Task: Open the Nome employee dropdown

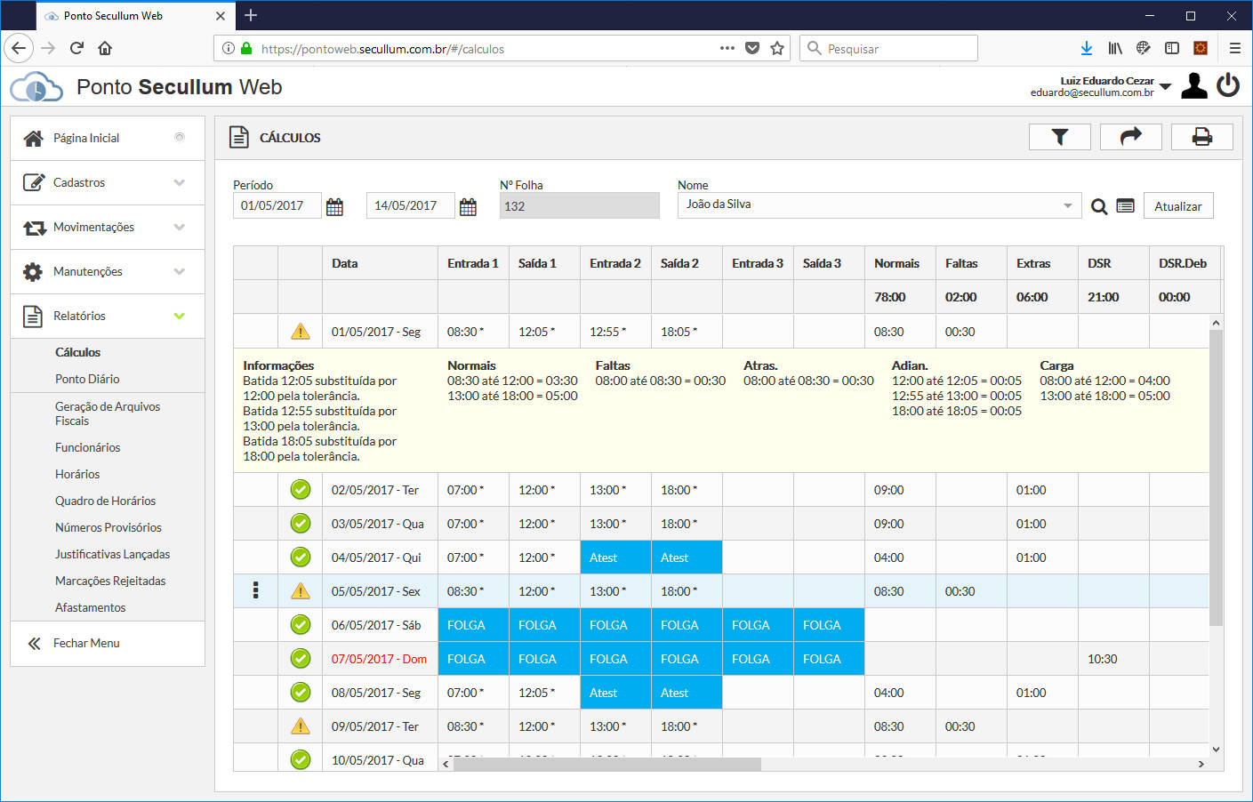Action: pyautogui.click(x=1067, y=205)
